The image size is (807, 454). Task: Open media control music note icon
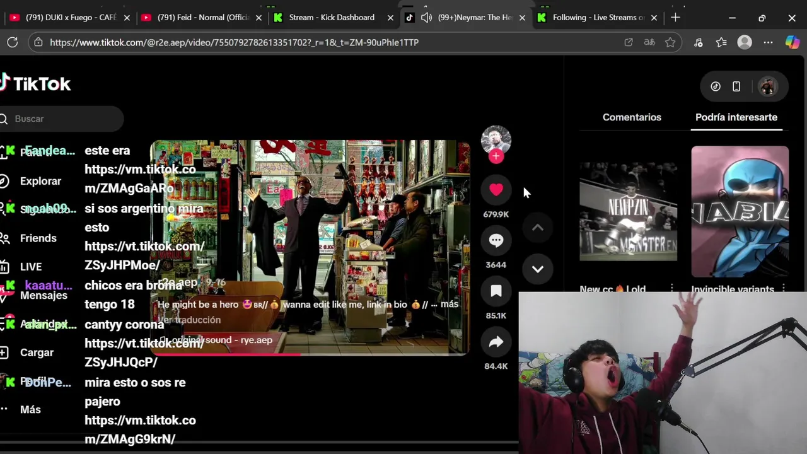(698, 42)
